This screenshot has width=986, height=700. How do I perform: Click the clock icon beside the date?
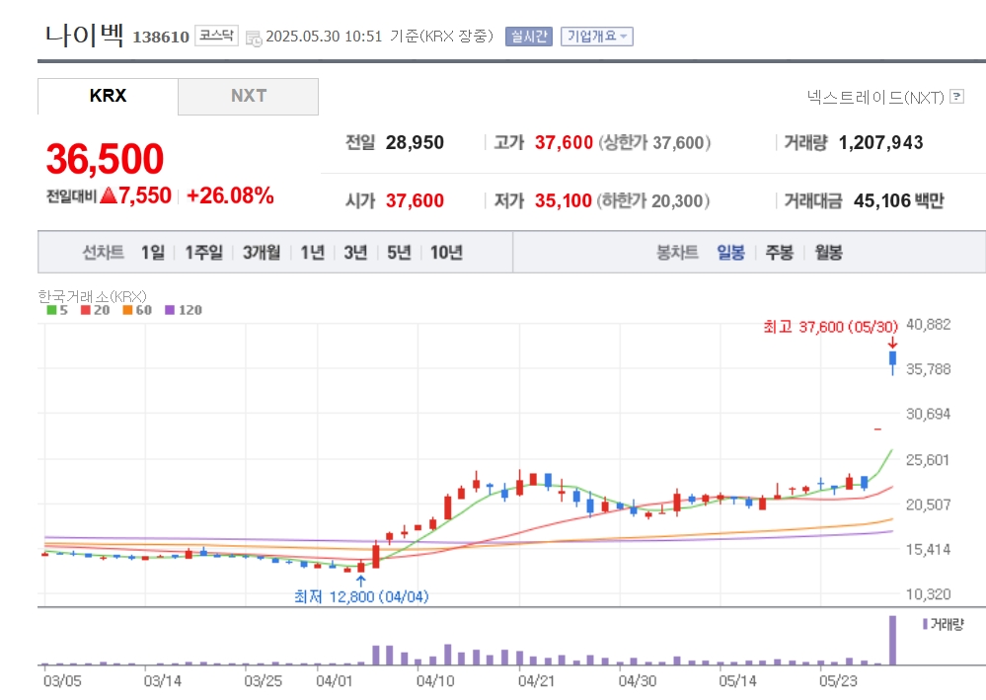254,38
